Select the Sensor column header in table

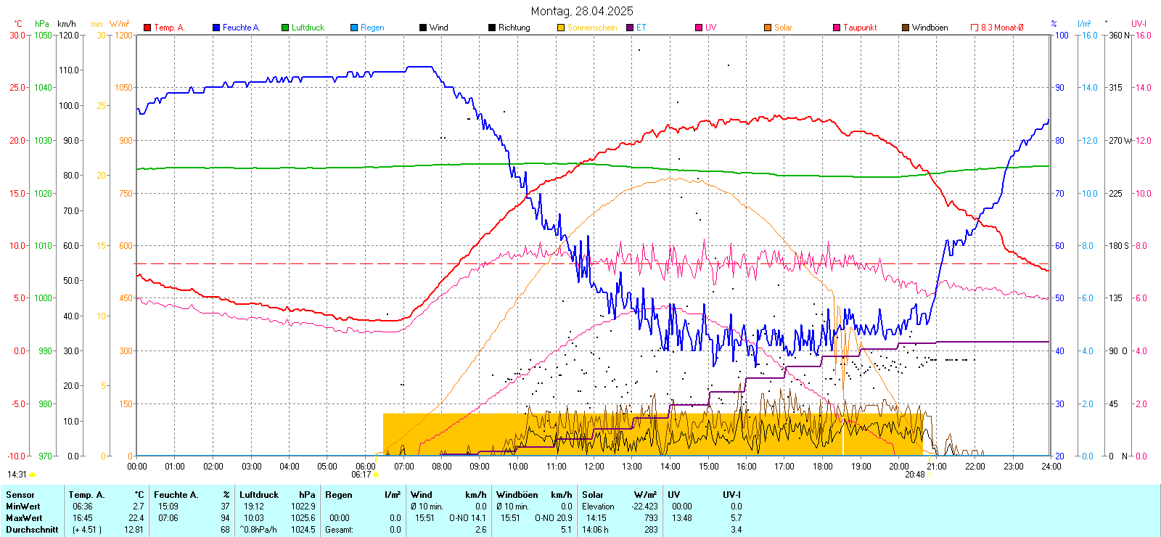pos(20,495)
